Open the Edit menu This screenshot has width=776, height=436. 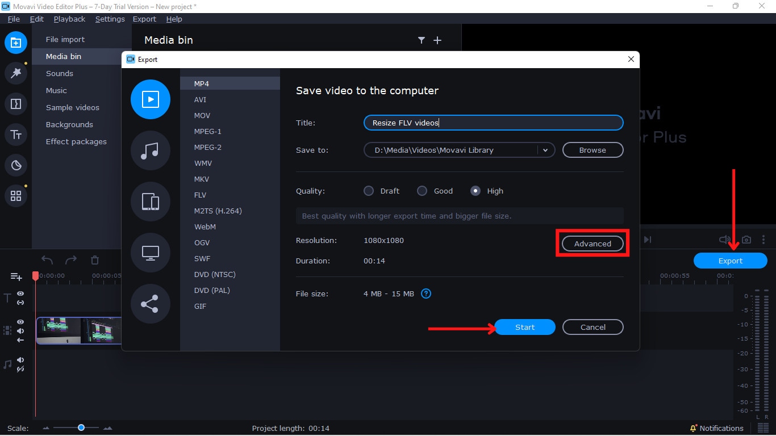point(37,19)
